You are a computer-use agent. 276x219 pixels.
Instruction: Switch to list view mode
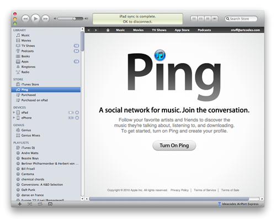(194, 19)
